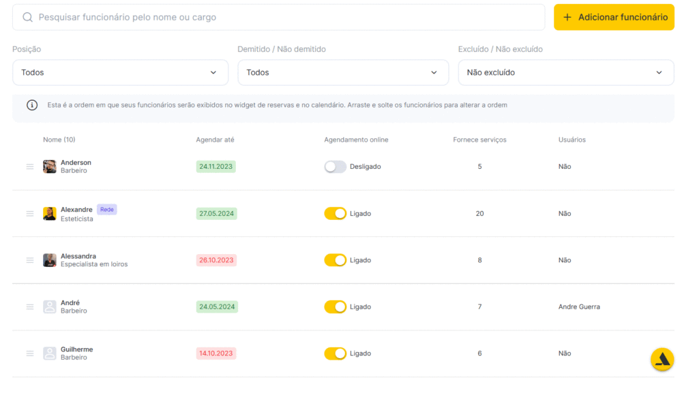
Task: Open the Demitido / Não demitido dropdown
Action: click(x=343, y=72)
